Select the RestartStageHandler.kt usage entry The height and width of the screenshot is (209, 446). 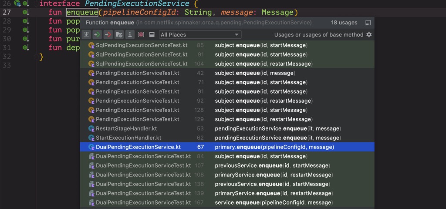pos(126,128)
